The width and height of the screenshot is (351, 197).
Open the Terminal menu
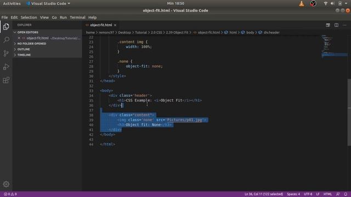pos(77,18)
